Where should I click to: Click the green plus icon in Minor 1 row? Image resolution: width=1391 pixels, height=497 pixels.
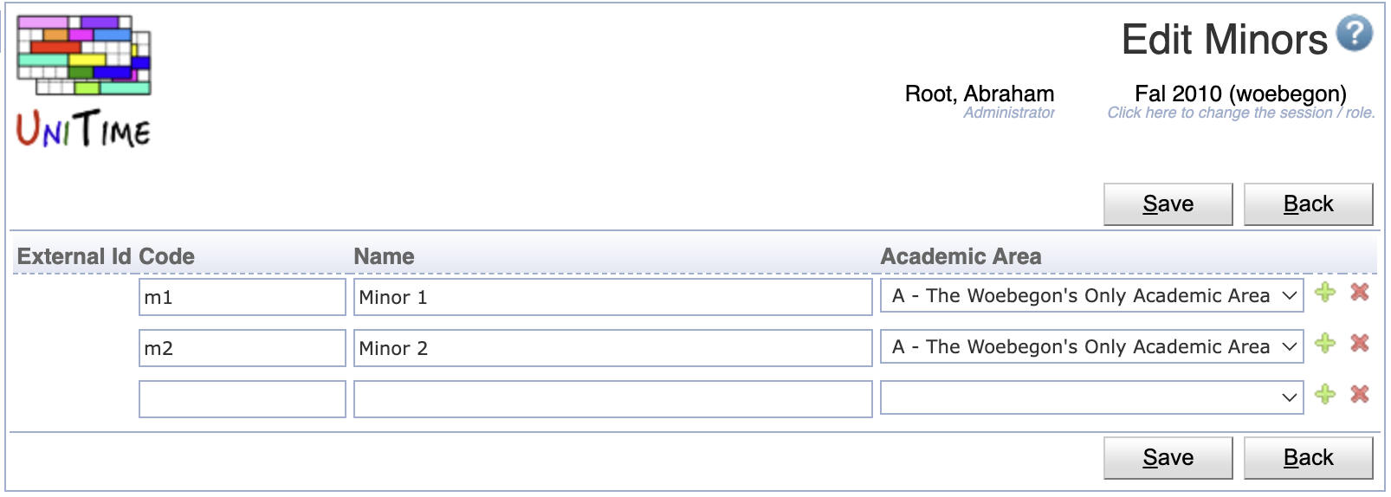click(1325, 293)
